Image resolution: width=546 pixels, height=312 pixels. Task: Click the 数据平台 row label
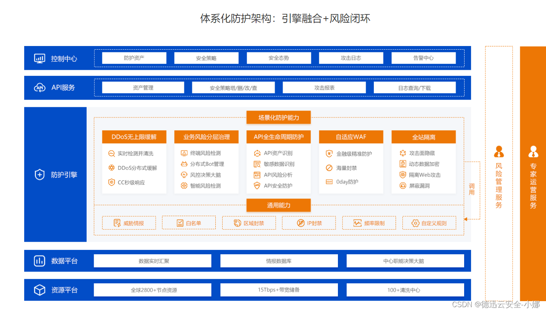(64, 261)
